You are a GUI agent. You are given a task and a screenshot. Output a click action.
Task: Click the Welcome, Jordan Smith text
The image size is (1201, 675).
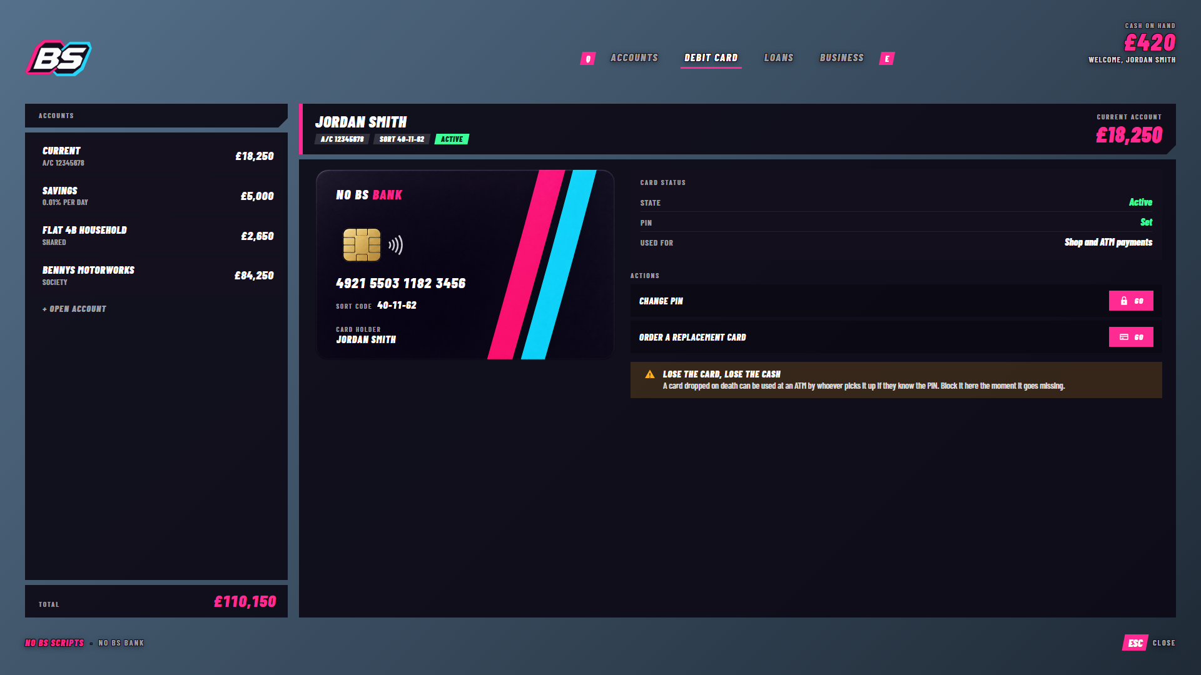1132,60
